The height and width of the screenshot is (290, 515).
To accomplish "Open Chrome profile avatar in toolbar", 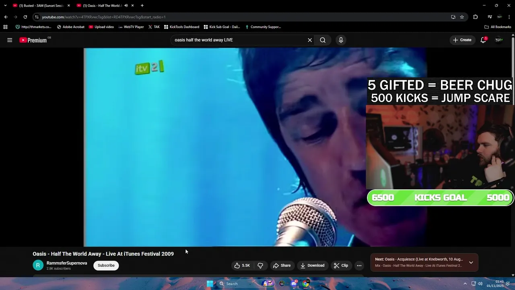I will pyautogui.click(x=499, y=17).
